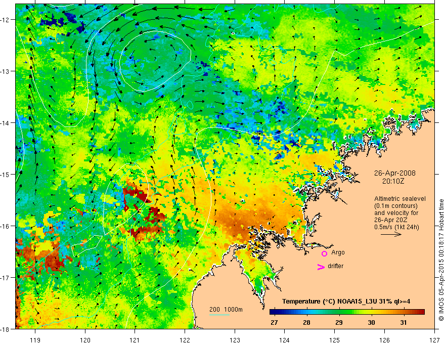Click the latitude axis label -13
Screen dimensions: 445x344
6,71
